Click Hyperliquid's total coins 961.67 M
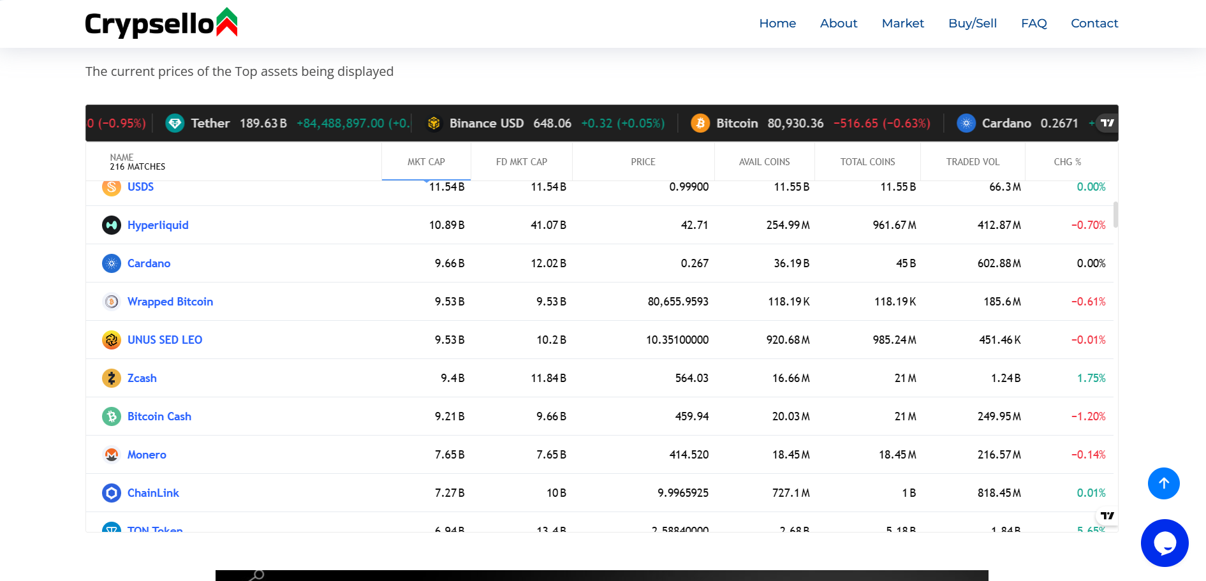The image size is (1206, 581). coord(894,225)
